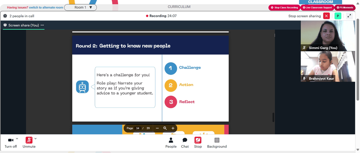
Task: Click switch to alternate room link
Action: [46, 8]
